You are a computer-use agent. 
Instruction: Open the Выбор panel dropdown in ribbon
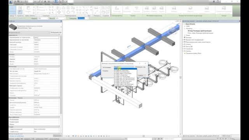coord(13,16)
